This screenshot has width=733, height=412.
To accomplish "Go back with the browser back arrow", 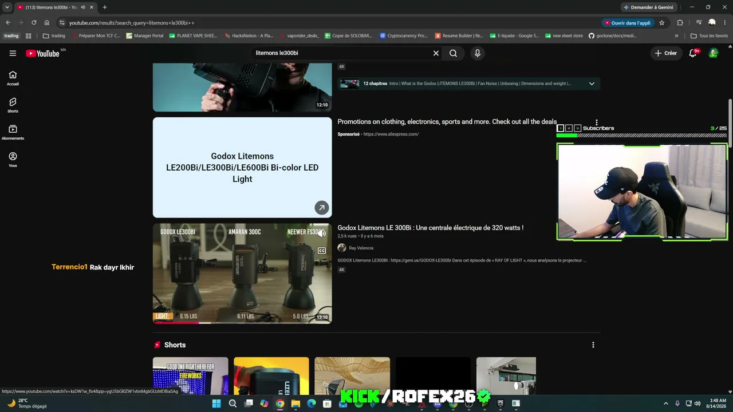I will [8, 23].
